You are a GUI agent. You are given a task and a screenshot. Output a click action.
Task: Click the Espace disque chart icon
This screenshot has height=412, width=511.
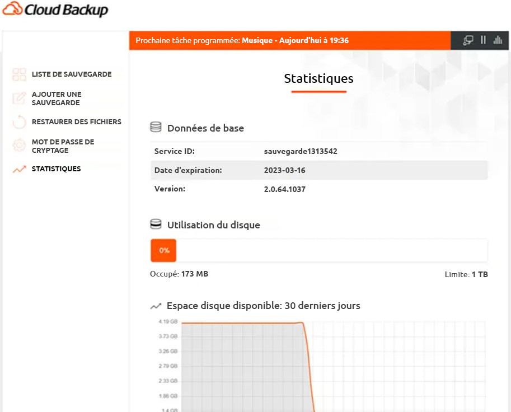[x=156, y=306]
